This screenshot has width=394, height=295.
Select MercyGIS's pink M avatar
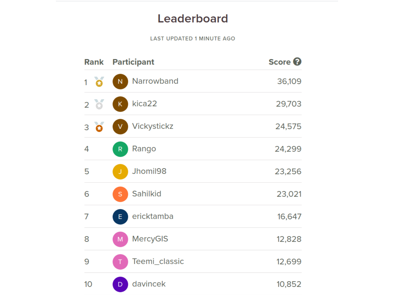pyautogui.click(x=120, y=239)
